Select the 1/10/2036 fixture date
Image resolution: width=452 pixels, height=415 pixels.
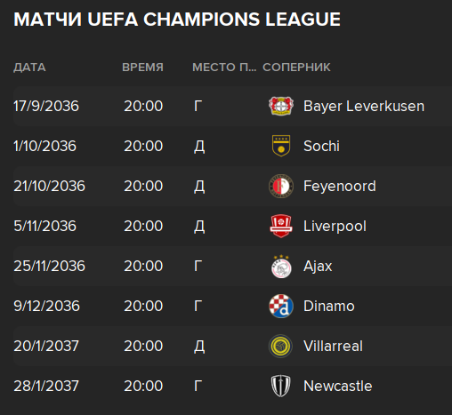pyautogui.click(x=44, y=146)
